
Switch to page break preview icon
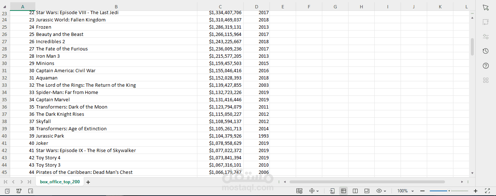(355, 191)
